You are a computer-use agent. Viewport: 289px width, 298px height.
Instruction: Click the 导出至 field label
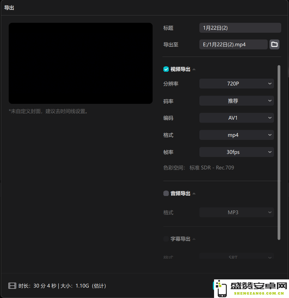[171, 45]
